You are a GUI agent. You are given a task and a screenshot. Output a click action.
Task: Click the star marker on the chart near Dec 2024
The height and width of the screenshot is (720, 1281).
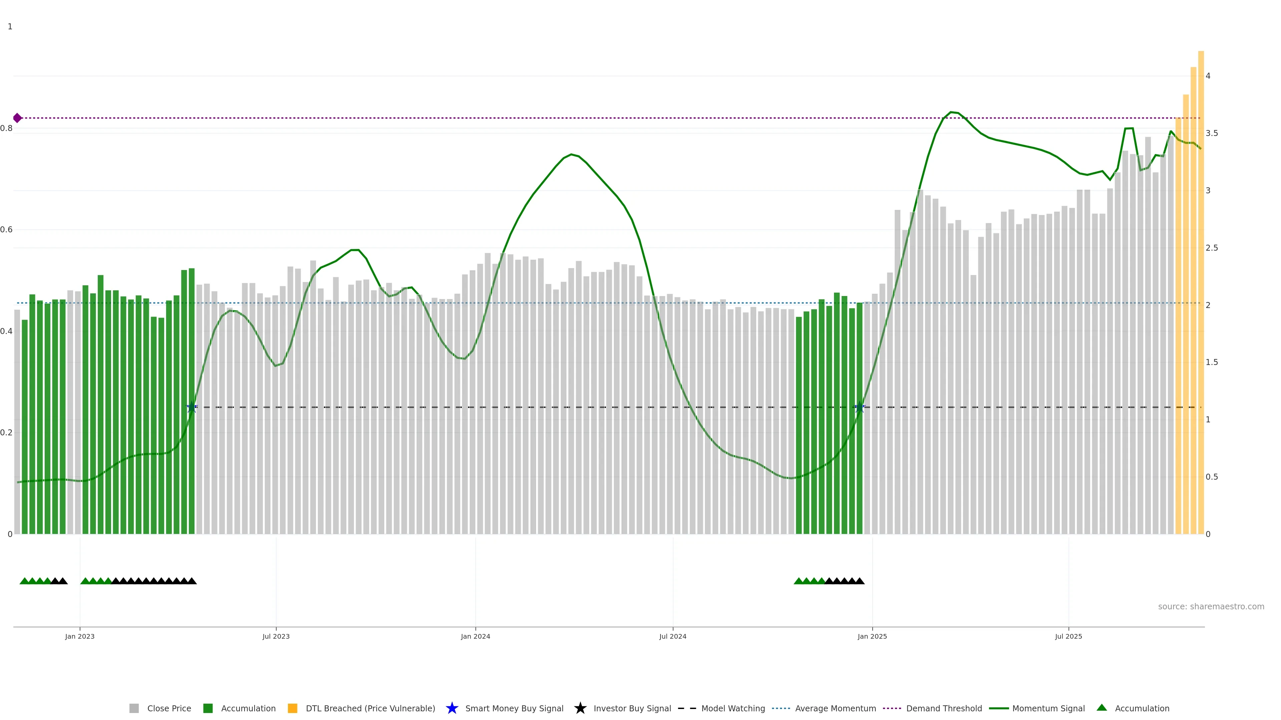point(859,407)
